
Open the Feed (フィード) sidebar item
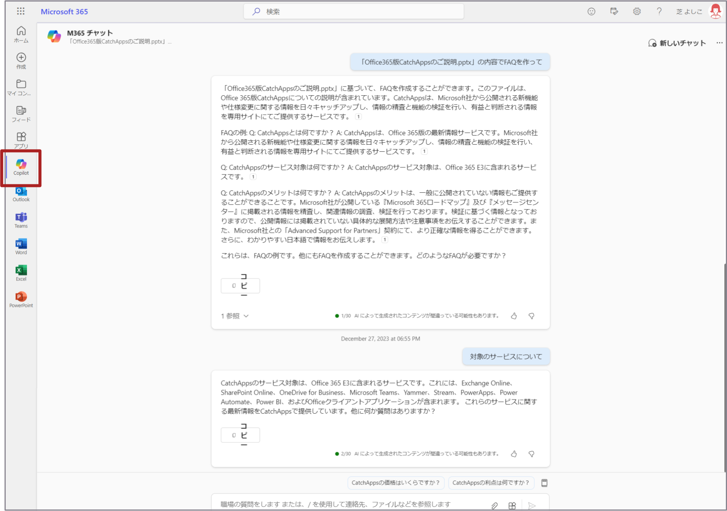point(21,114)
